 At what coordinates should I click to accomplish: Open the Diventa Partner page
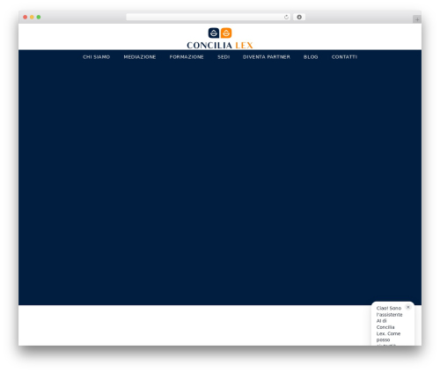coord(267,57)
